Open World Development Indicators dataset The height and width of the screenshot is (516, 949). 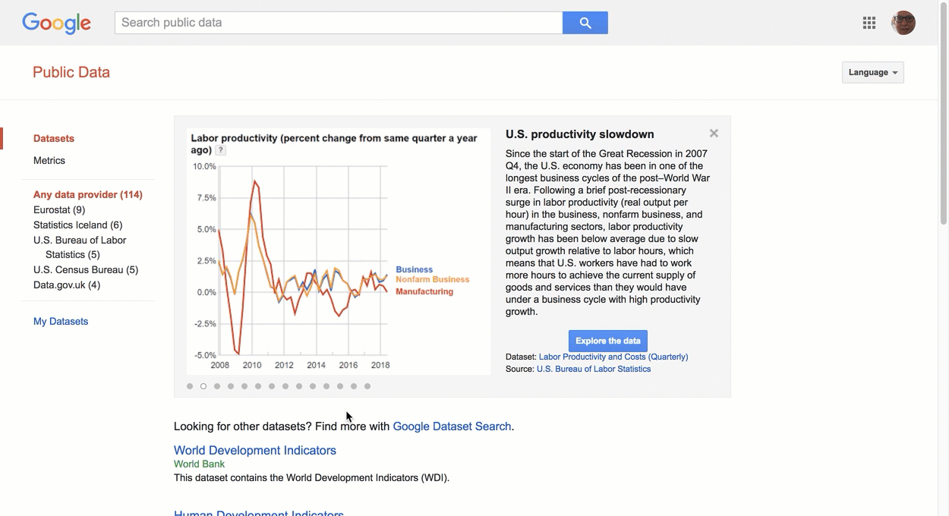[255, 450]
